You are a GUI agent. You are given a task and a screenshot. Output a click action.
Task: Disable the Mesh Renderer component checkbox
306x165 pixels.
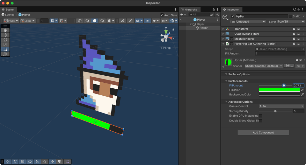(232, 39)
